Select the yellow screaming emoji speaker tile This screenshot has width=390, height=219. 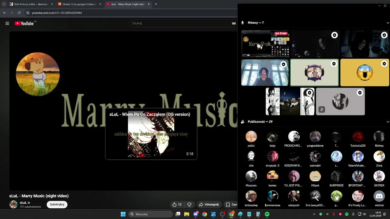365,73
